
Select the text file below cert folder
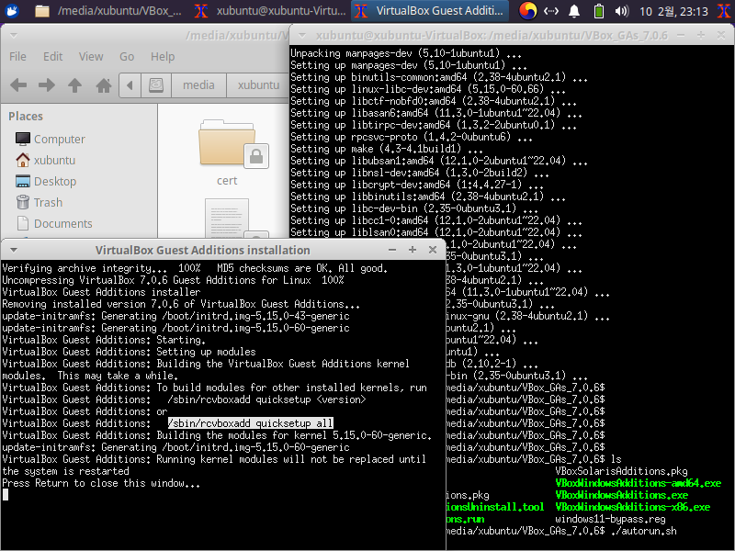click(x=227, y=219)
